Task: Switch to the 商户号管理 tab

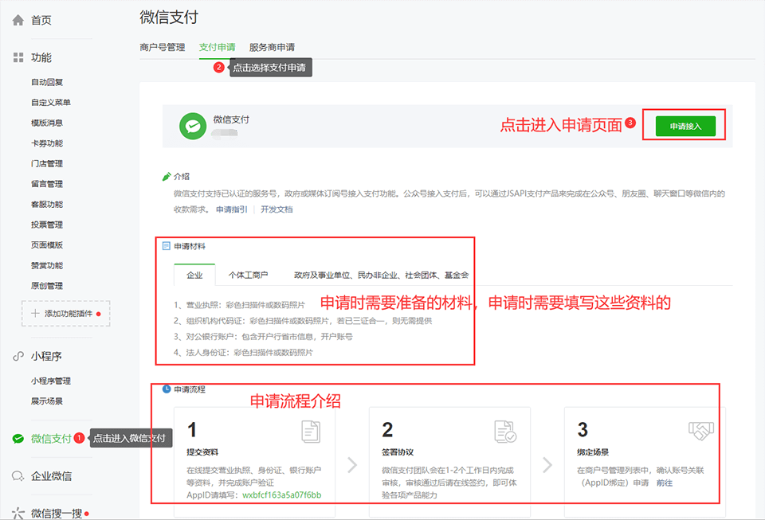Action: pyautogui.click(x=163, y=47)
